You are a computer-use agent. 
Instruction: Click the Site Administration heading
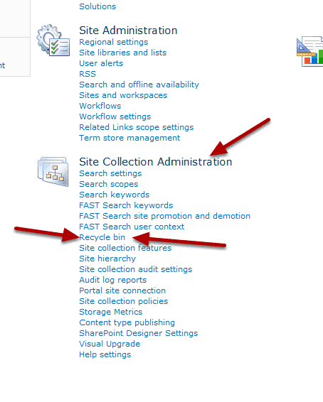128,31
